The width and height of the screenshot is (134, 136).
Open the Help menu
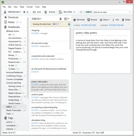pos(44,7)
